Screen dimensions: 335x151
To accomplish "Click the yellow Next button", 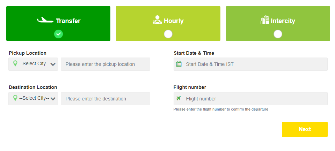I will (x=305, y=129).
